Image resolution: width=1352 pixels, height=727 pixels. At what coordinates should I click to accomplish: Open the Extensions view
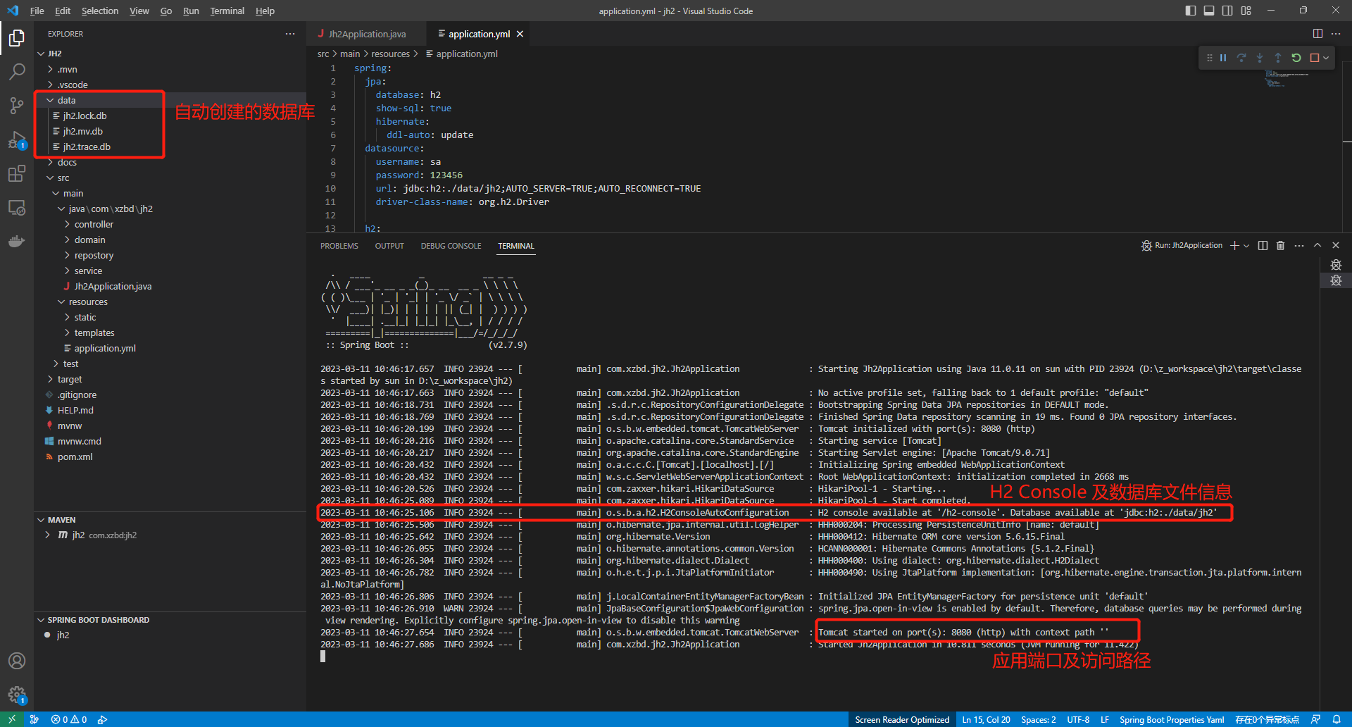click(x=17, y=173)
